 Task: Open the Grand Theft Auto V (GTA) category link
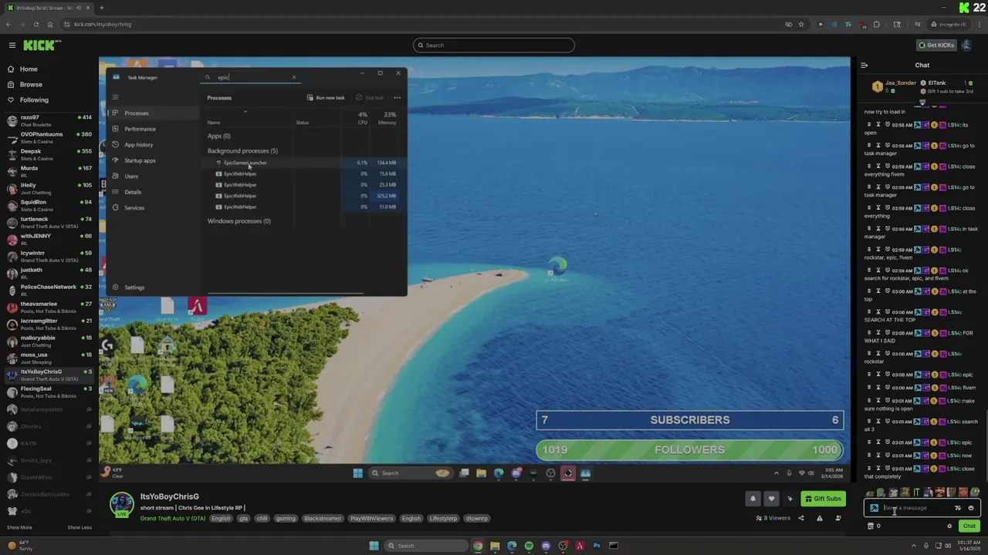coord(173,519)
